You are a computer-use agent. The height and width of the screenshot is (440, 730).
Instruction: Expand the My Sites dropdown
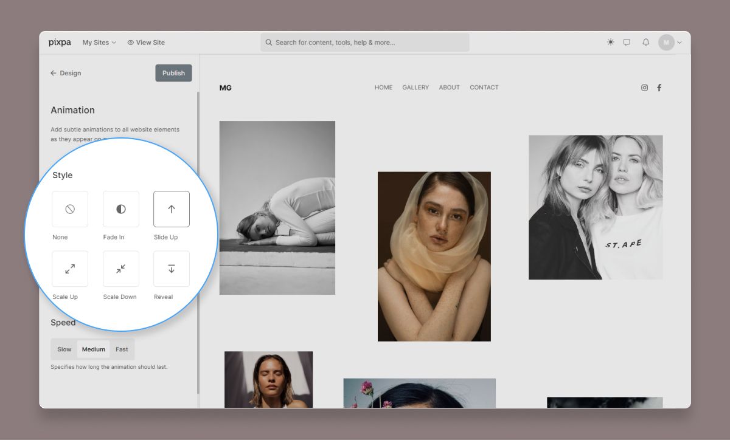coord(99,43)
